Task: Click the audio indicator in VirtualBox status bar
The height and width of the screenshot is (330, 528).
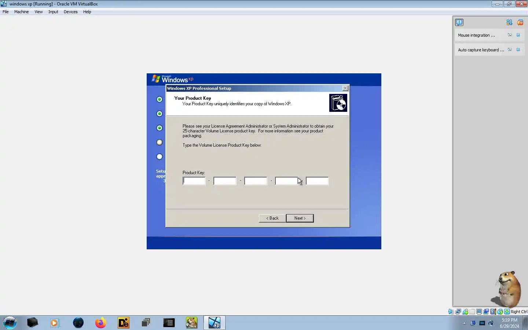Action: click(451, 311)
